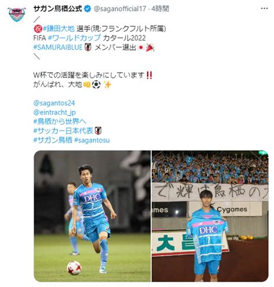Open the @eintracht_jp mention
274x287 pixels.
(54, 112)
